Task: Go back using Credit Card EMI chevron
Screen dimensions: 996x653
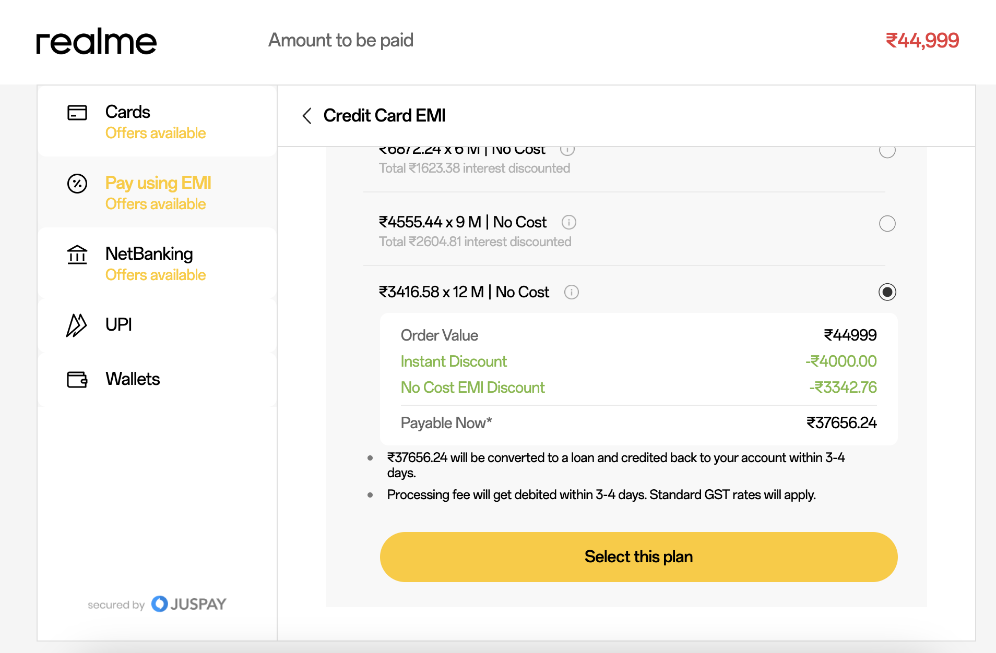Action: [307, 116]
